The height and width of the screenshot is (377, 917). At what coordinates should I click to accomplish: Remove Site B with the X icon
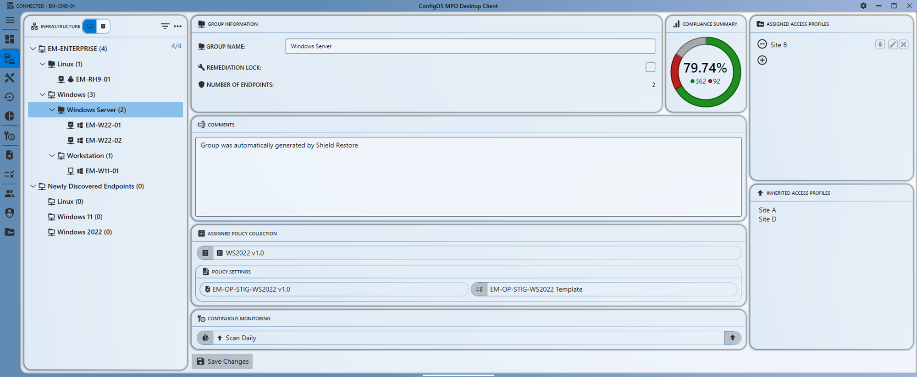pyautogui.click(x=904, y=44)
